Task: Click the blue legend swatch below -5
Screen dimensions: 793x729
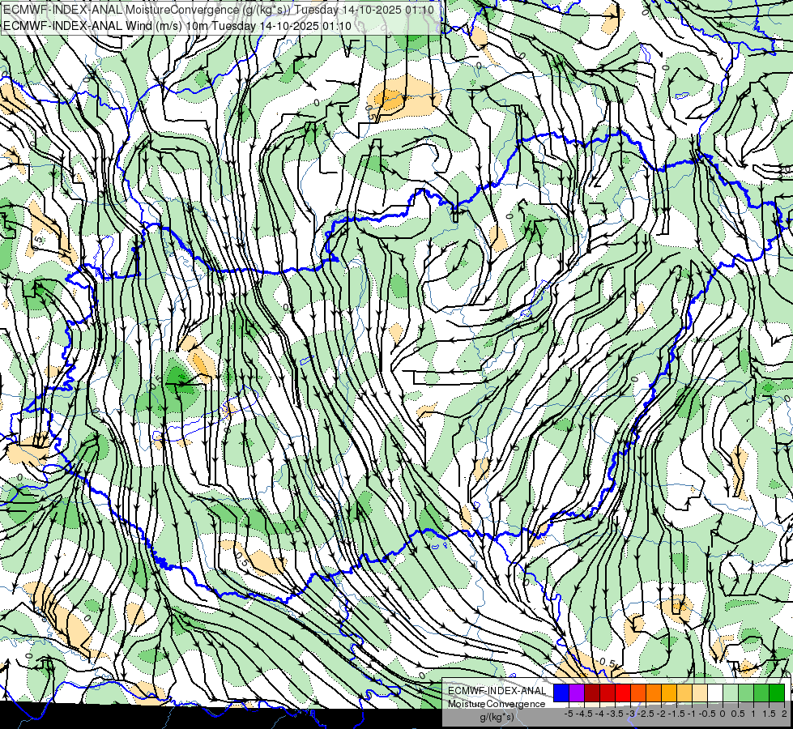Action: pyautogui.click(x=561, y=693)
